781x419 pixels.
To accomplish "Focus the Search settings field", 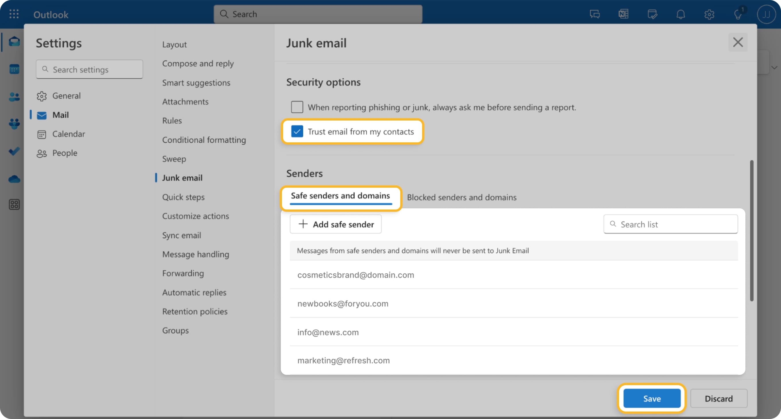I will [89, 69].
